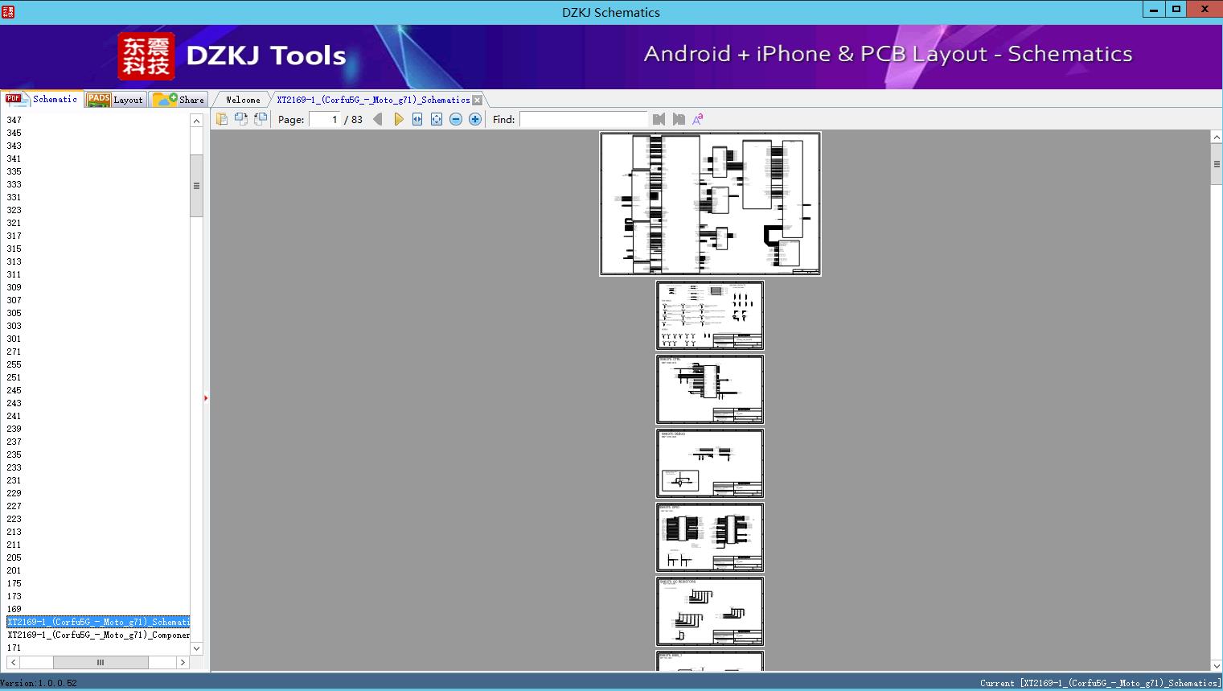Click the file list horizontal scrollbar thumb

pyautogui.click(x=101, y=662)
